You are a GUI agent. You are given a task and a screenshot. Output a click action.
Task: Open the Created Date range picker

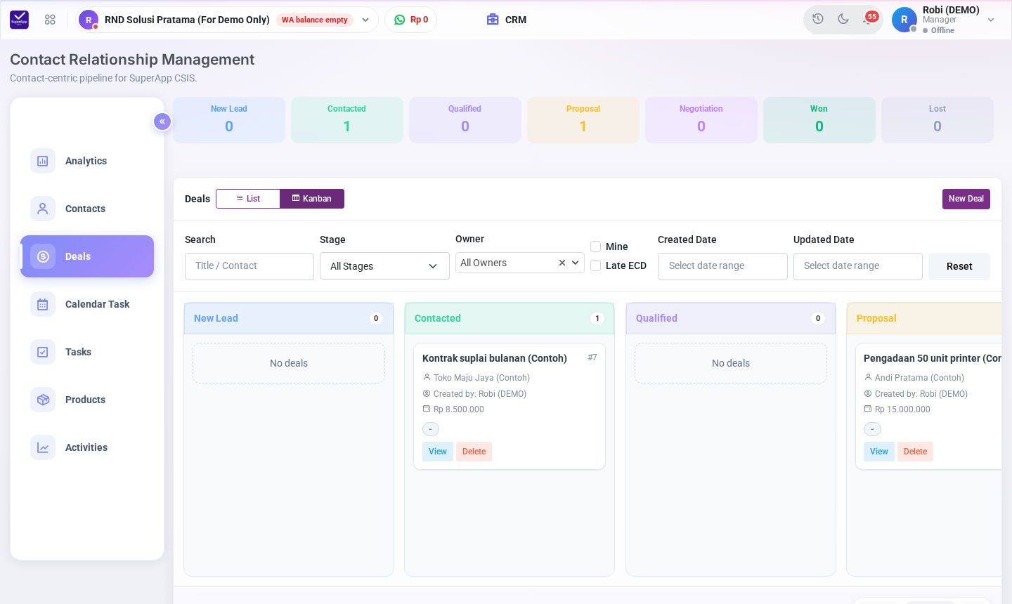click(722, 266)
